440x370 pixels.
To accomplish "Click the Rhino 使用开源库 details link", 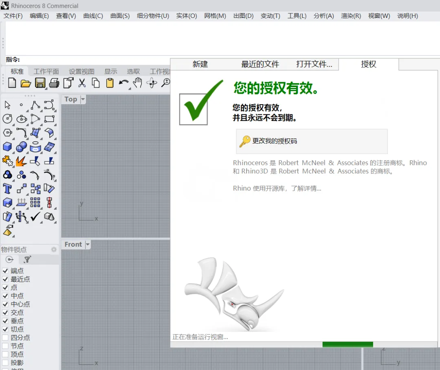I will coord(277,188).
